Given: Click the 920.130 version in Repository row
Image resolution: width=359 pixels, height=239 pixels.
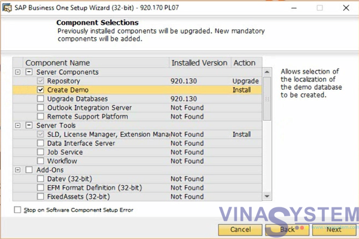Looking at the screenshot, I should click(x=184, y=81).
